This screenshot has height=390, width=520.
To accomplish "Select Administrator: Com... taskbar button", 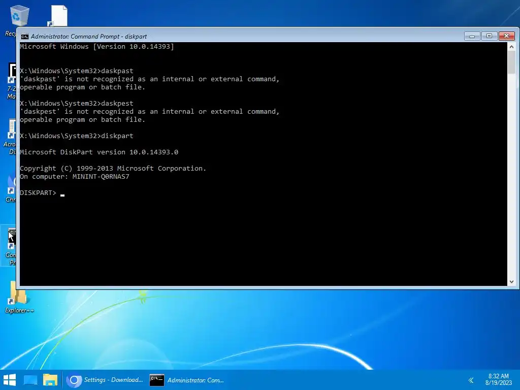I will tap(187, 380).
